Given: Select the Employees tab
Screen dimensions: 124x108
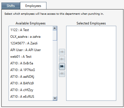Looking at the screenshot, I should [33, 6].
